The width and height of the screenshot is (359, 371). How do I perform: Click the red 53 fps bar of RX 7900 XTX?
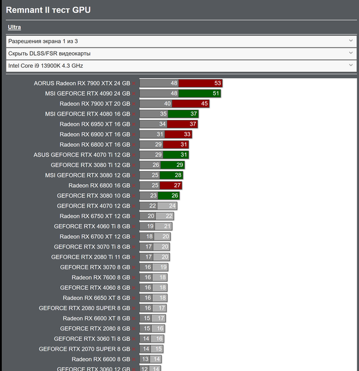(200, 83)
